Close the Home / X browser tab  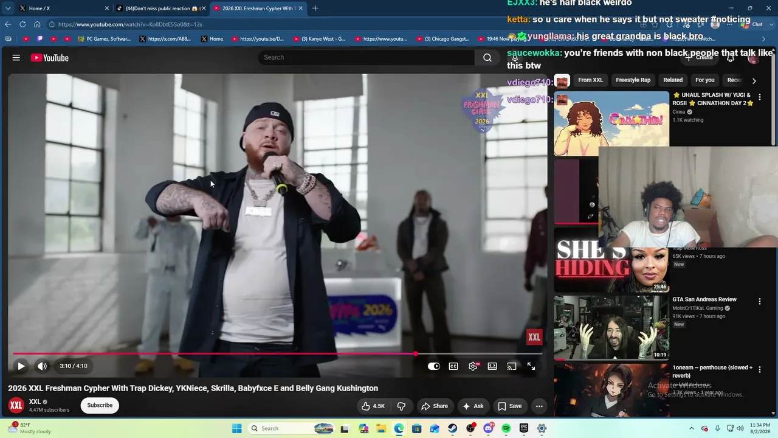point(107,9)
